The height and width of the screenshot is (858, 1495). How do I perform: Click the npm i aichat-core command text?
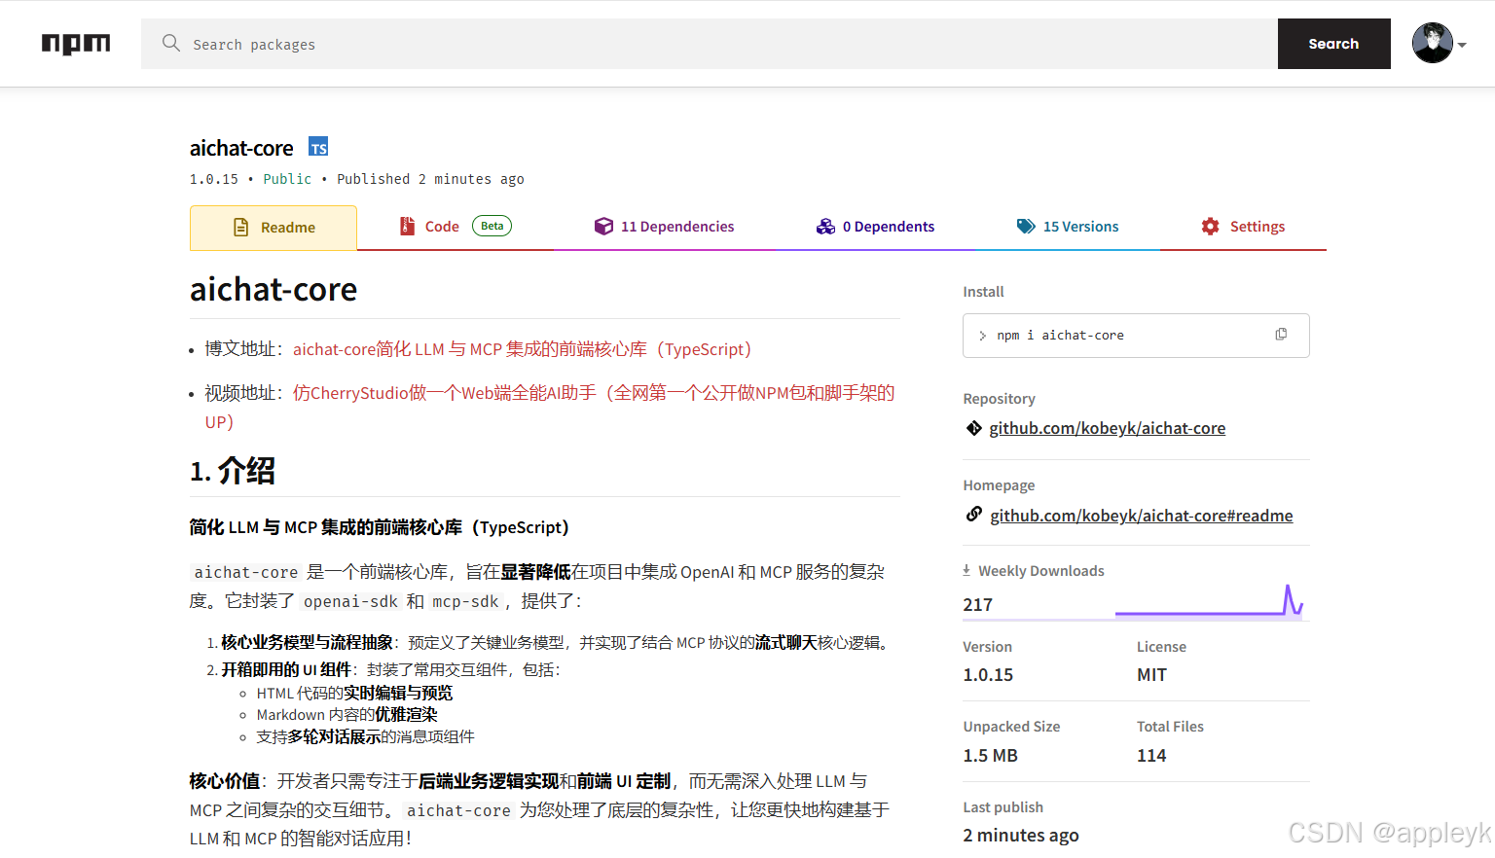[x=1060, y=336]
